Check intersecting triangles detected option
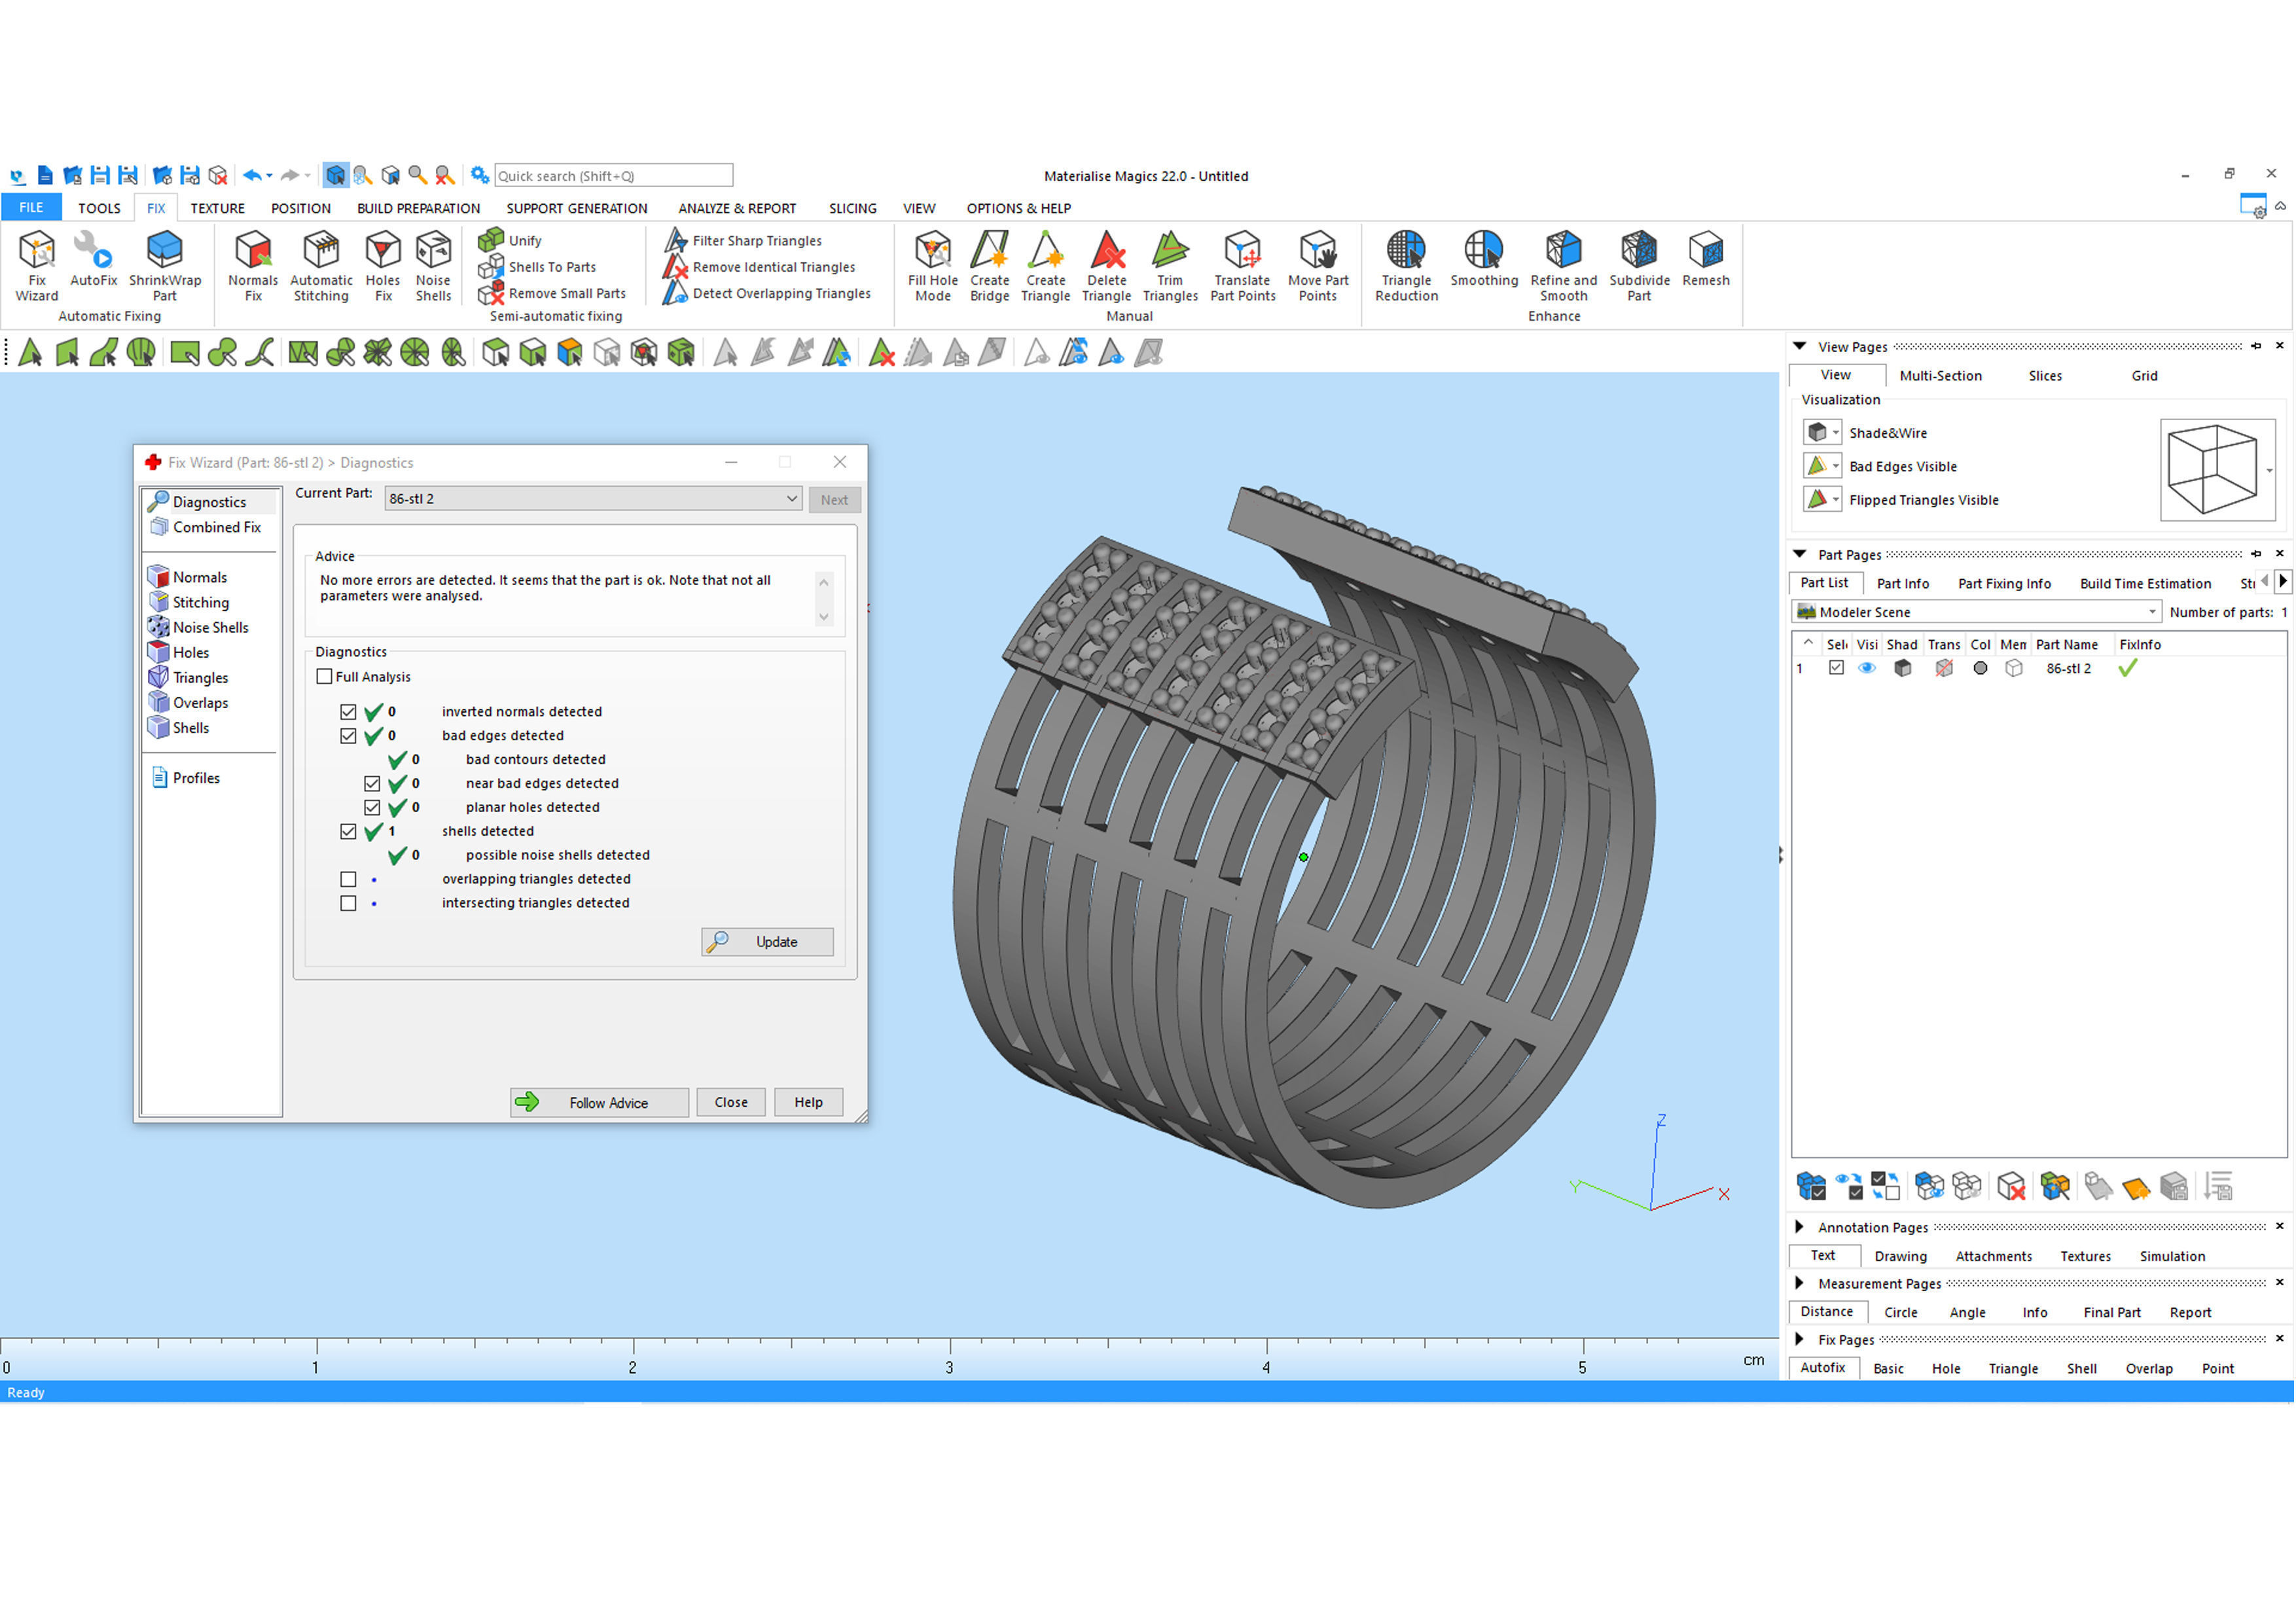Screen dimensions: 2296x1623 348,904
